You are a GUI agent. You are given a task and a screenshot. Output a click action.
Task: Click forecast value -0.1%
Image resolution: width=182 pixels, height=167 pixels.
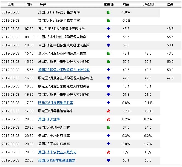coord(148,103)
